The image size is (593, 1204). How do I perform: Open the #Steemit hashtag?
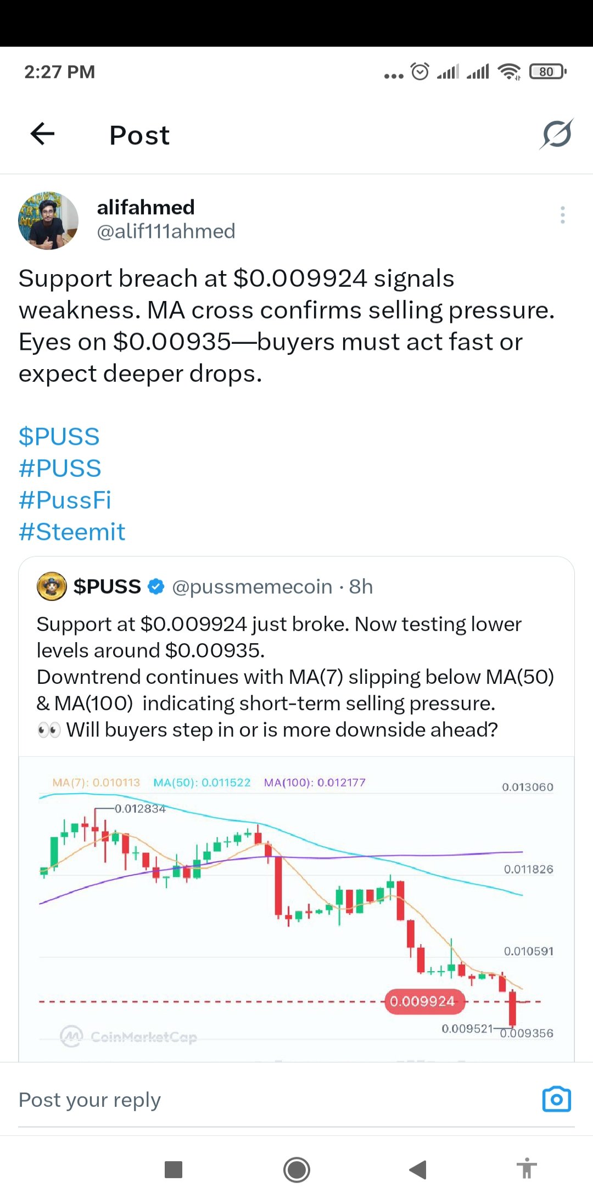tap(72, 532)
